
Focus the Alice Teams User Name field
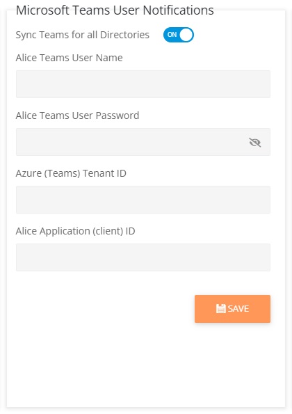point(143,84)
